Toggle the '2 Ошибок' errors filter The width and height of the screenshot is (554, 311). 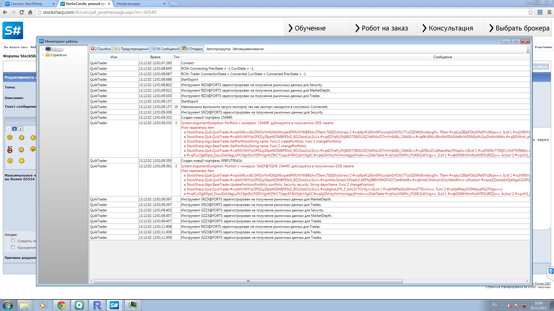click(x=101, y=49)
